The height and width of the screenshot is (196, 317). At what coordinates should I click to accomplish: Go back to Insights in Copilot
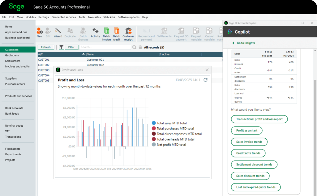point(244,43)
